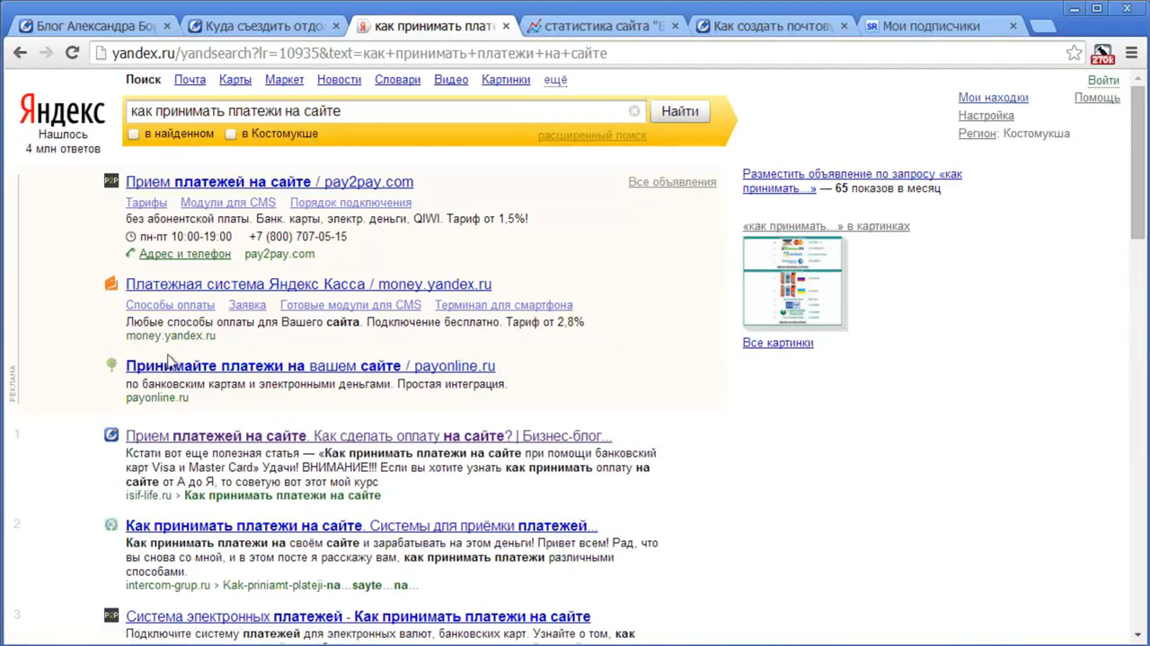Open the 'Все картинки' link
Image resolution: width=1150 pixels, height=646 pixels.
pyautogui.click(x=778, y=343)
